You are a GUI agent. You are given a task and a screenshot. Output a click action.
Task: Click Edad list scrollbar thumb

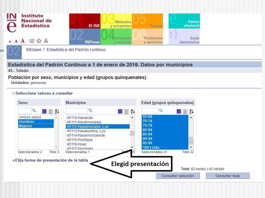pos(191,141)
